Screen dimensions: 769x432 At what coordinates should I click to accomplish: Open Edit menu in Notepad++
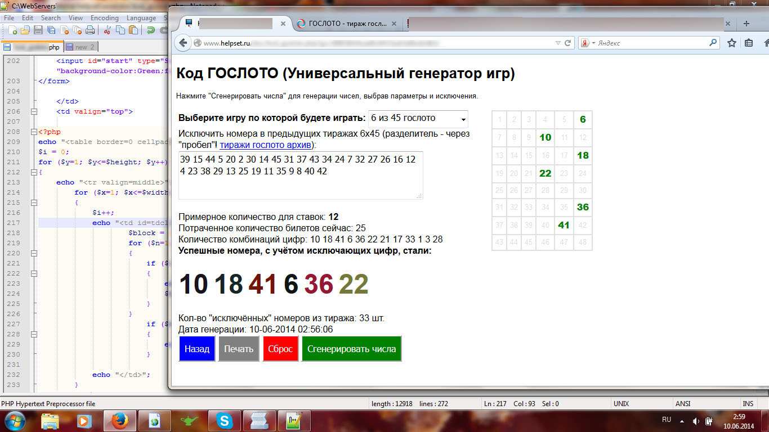point(28,18)
